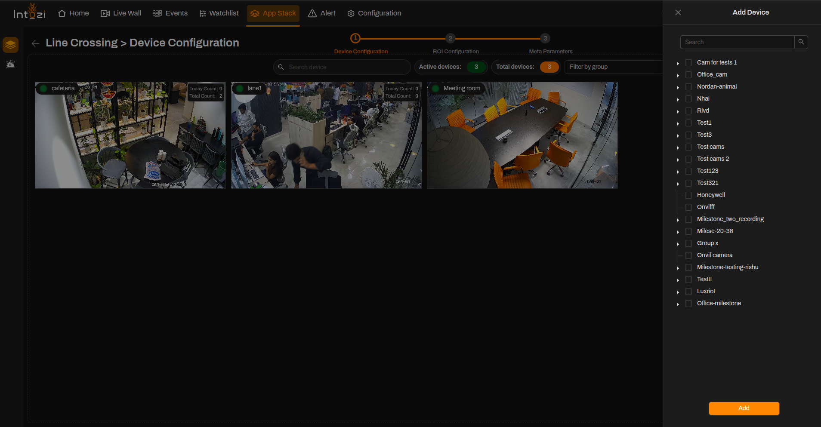
Task: Click the Line Crossing breadcrumb title
Action: 82,43
